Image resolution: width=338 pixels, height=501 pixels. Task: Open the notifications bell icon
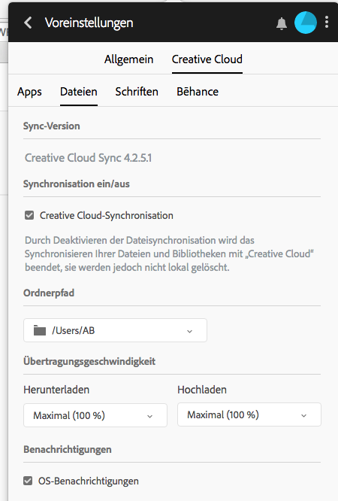tap(282, 23)
